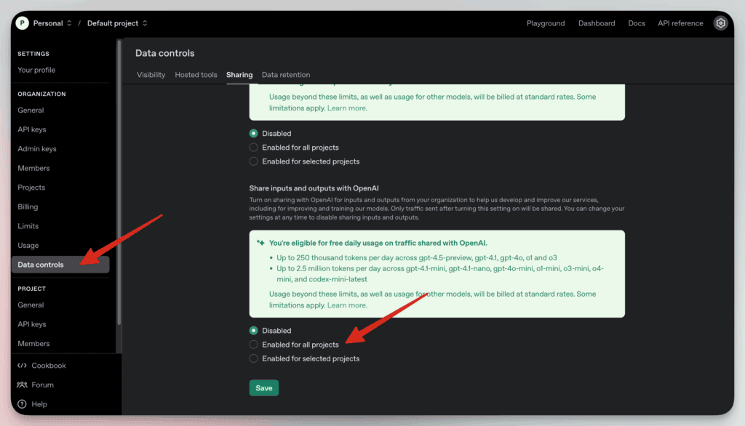
Task: Select upper Disabled radio button
Action: (x=254, y=134)
